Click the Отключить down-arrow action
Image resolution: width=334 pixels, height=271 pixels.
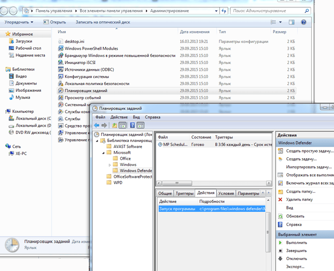click(x=292, y=259)
